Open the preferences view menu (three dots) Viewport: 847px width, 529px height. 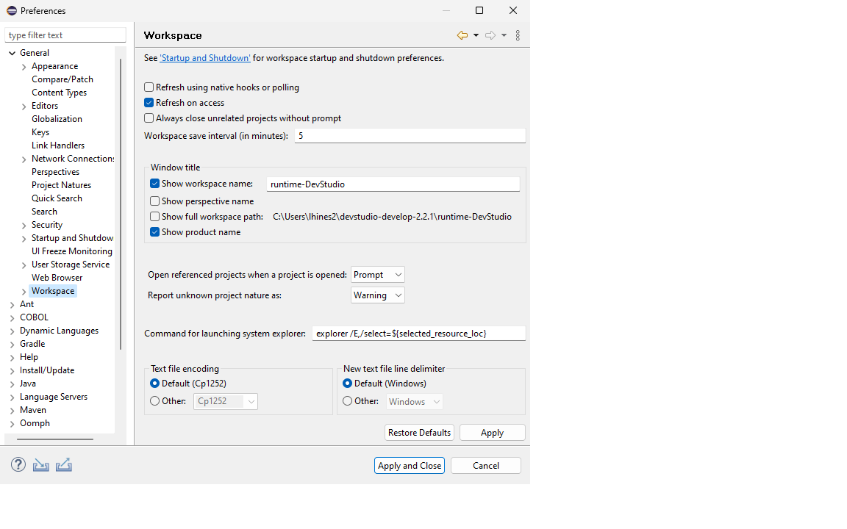pos(518,35)
